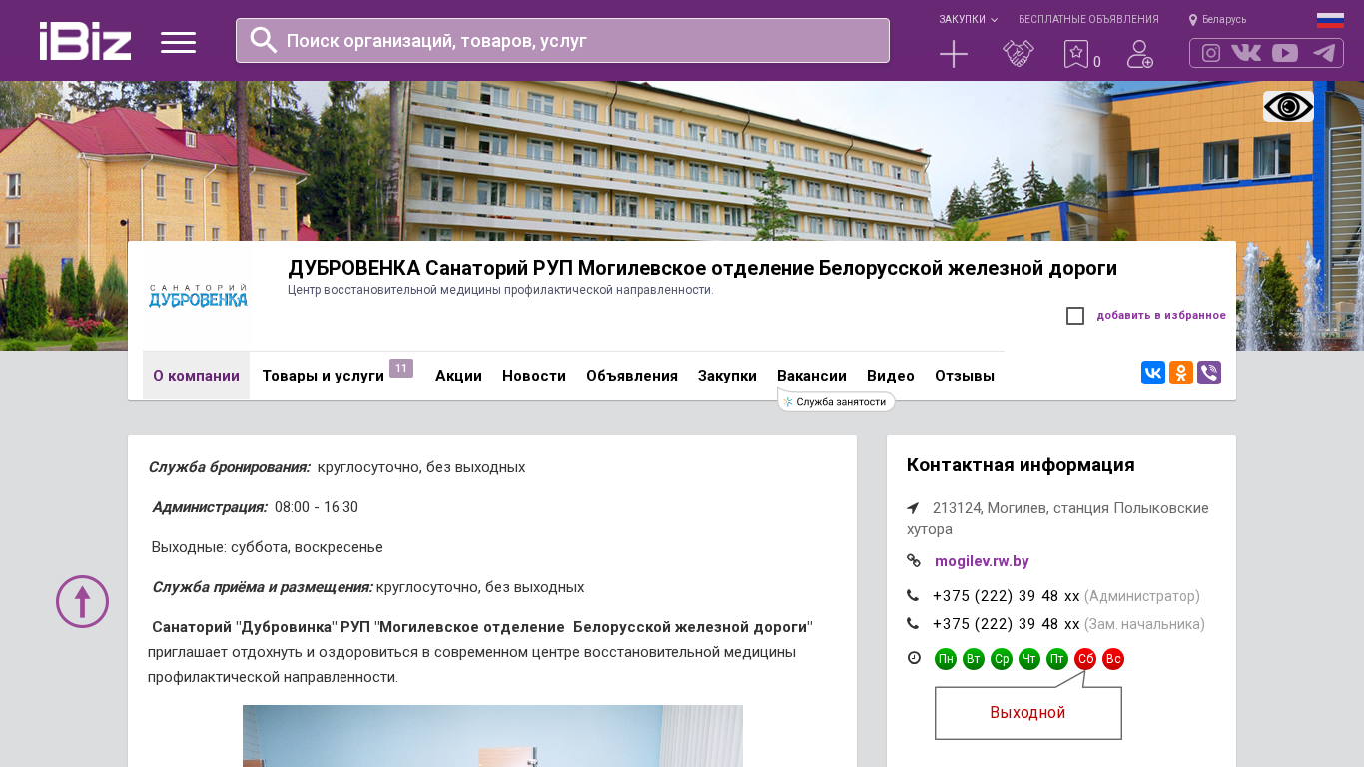This screenshot has height=767, width=1364.
Task: Click the Служба бронирования text line
Action: (x=337, y=467)
